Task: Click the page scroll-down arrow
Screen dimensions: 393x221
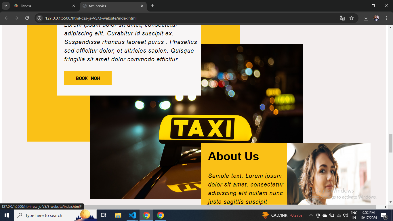Action: click(390, 202)
